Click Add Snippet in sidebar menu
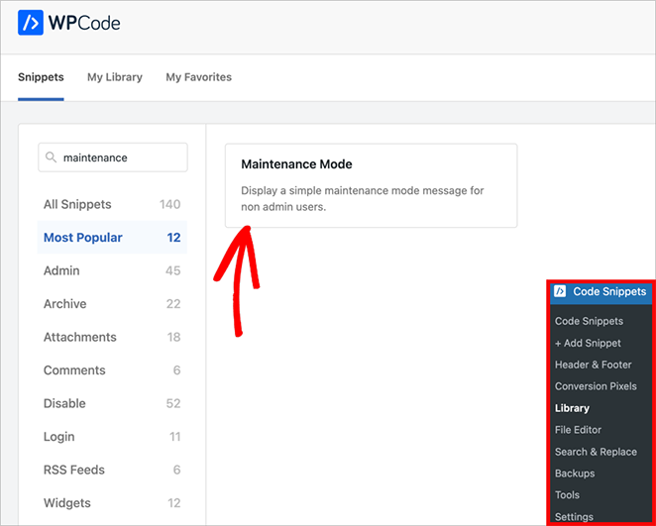 click(588, 343)
